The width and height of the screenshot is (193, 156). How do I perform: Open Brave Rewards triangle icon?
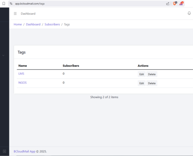[x=181, y=4]
